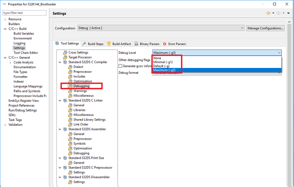
Task: Collapse the C/C++ Build tree node
Action: 5,29
